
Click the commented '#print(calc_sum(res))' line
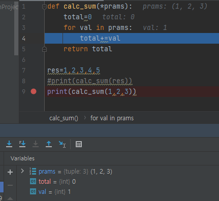point(89,81)
